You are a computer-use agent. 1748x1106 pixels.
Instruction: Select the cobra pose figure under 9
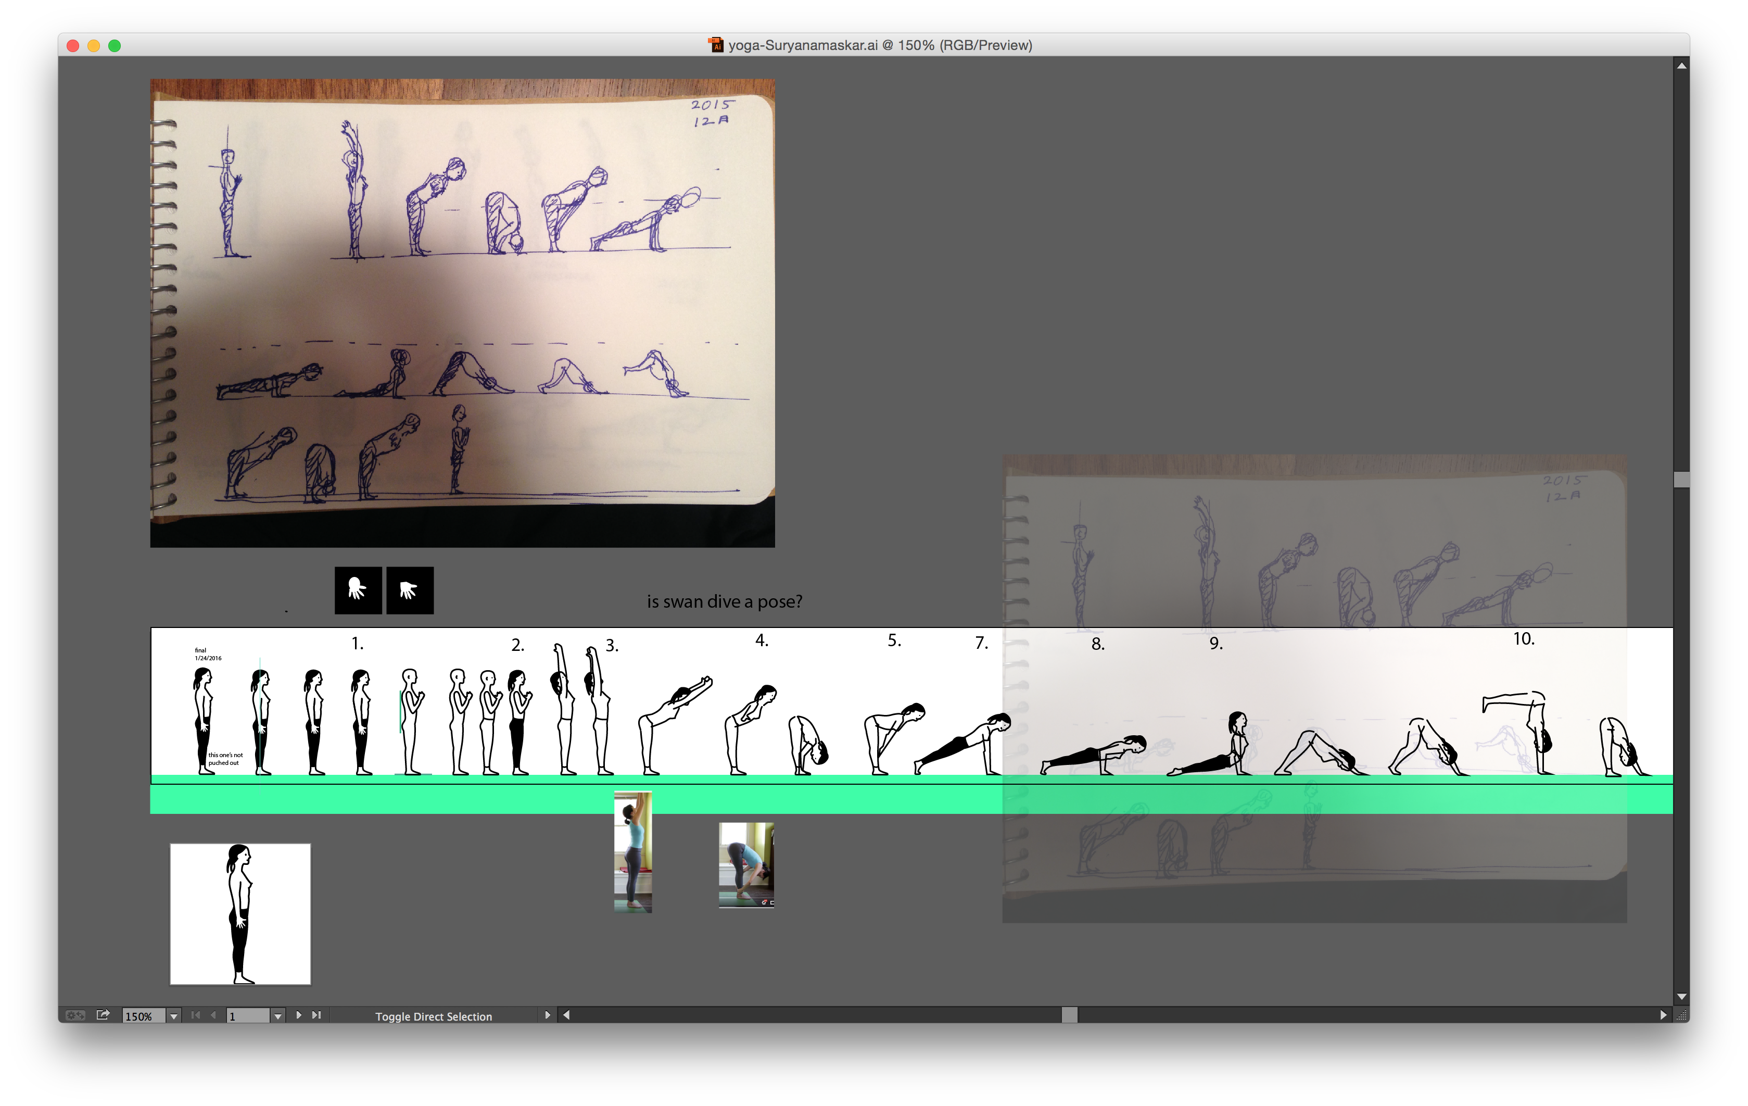click(1209, 744)
